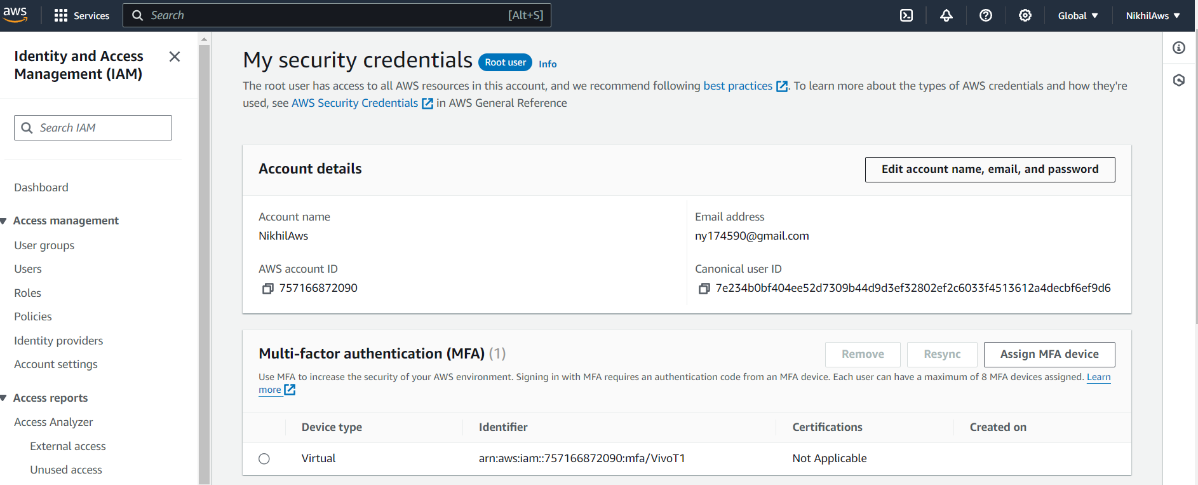
Task: Open the Global region dropdown
Action: pos(1078,16)
